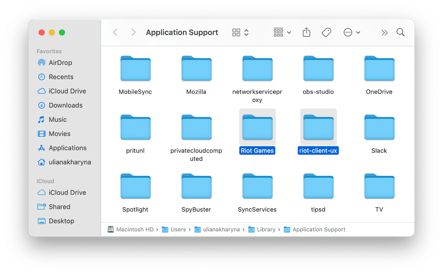Show more toolbar items with double chevron
The width and height of the screenshot is (443, 274).
click(x=385, y=33)
